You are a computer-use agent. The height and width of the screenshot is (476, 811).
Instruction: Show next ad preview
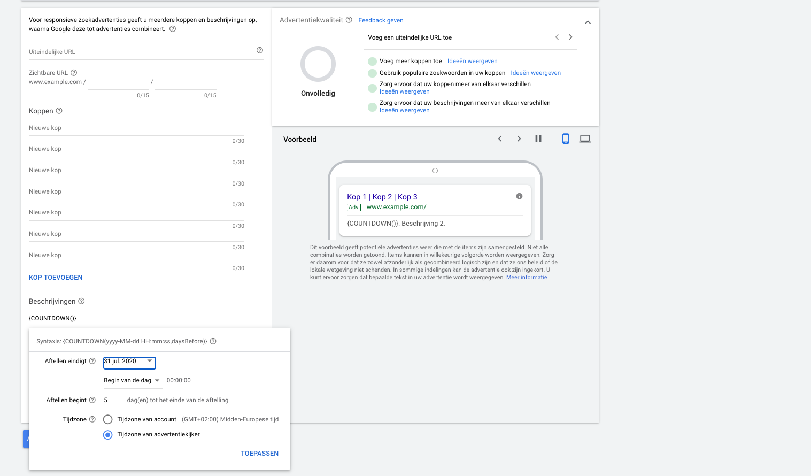click(x=519, y=139)
